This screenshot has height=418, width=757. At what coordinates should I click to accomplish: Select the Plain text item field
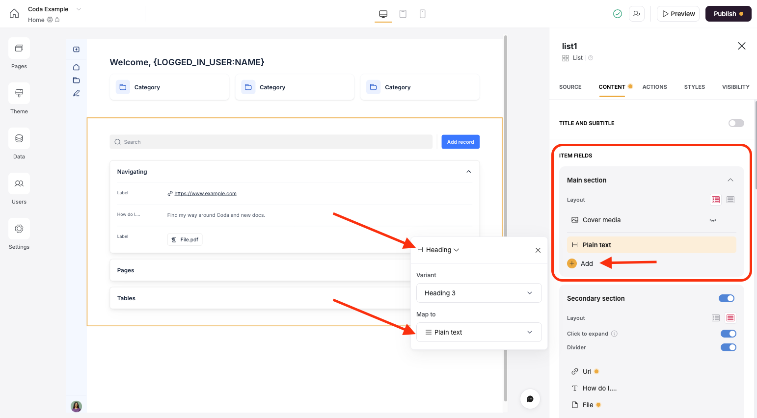pos(651,245)
